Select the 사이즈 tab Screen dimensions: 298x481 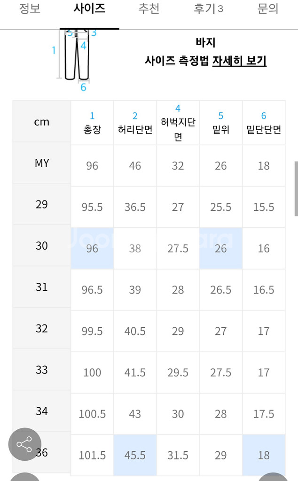pos(89,9)
